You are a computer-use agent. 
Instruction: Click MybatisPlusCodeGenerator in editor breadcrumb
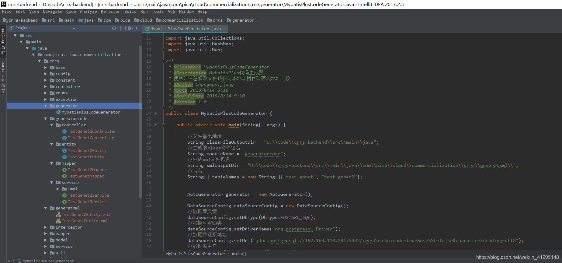point(195,254)
